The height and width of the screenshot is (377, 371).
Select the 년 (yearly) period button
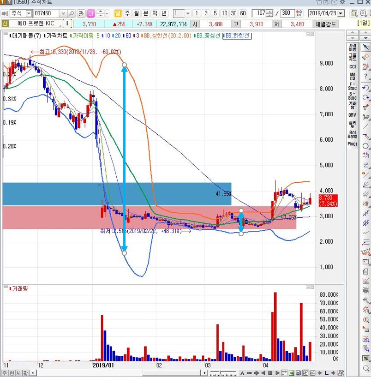coord(164,13)
